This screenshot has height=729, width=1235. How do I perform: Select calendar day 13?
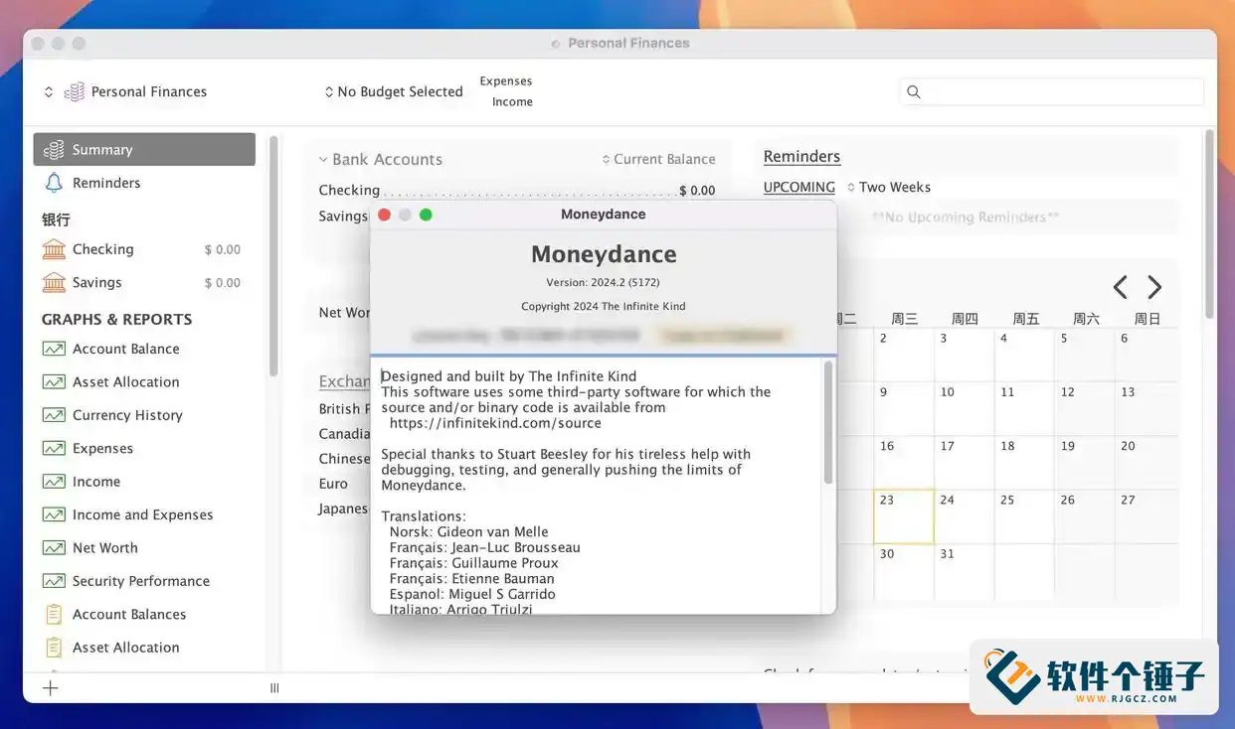tap(1146, 409)
